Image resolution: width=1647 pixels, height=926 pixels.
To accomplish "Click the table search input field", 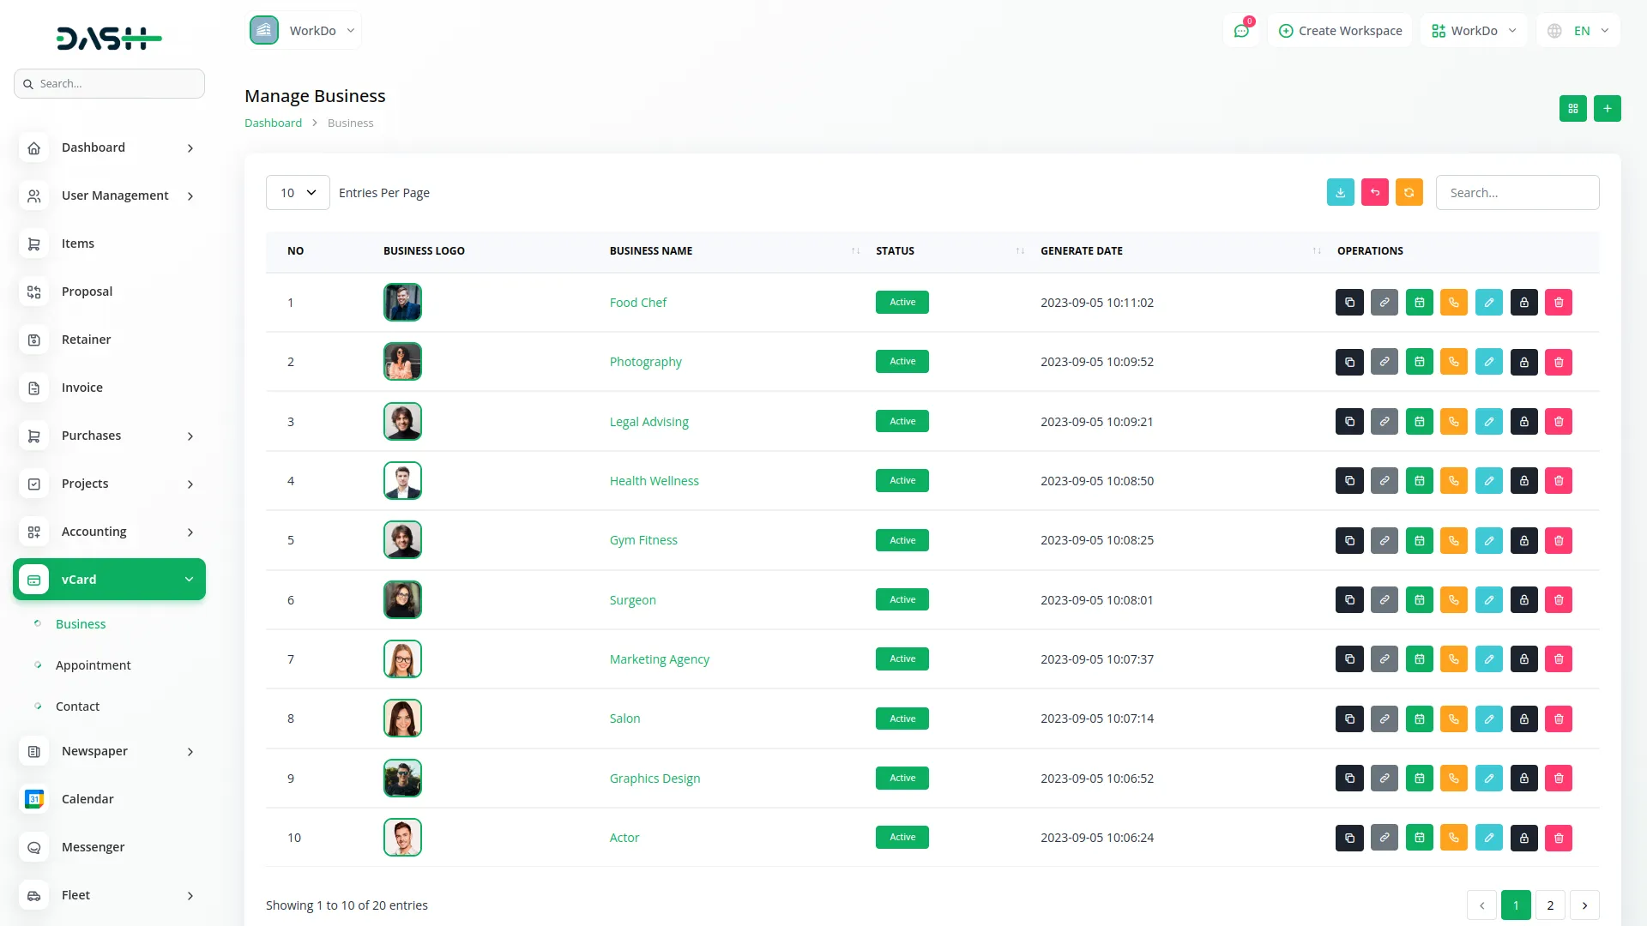I will (1517, 193).
